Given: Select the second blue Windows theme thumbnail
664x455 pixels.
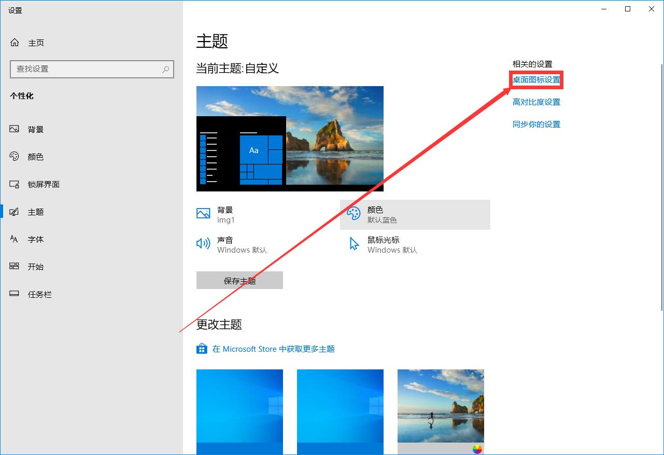Looking at the screenshot, I should point(340,412).
